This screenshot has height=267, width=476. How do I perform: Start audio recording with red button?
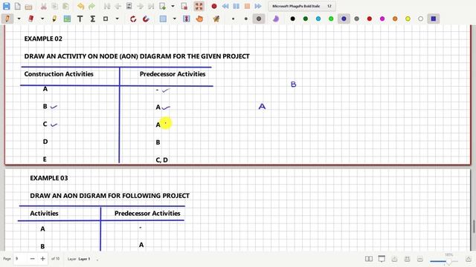pyautogui.click(x=214, y=6)
